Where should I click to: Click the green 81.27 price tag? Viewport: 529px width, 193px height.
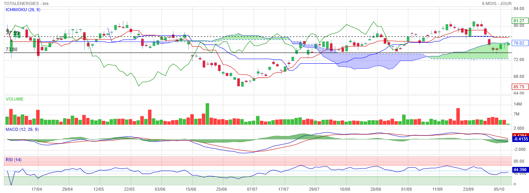click(518, 21)
